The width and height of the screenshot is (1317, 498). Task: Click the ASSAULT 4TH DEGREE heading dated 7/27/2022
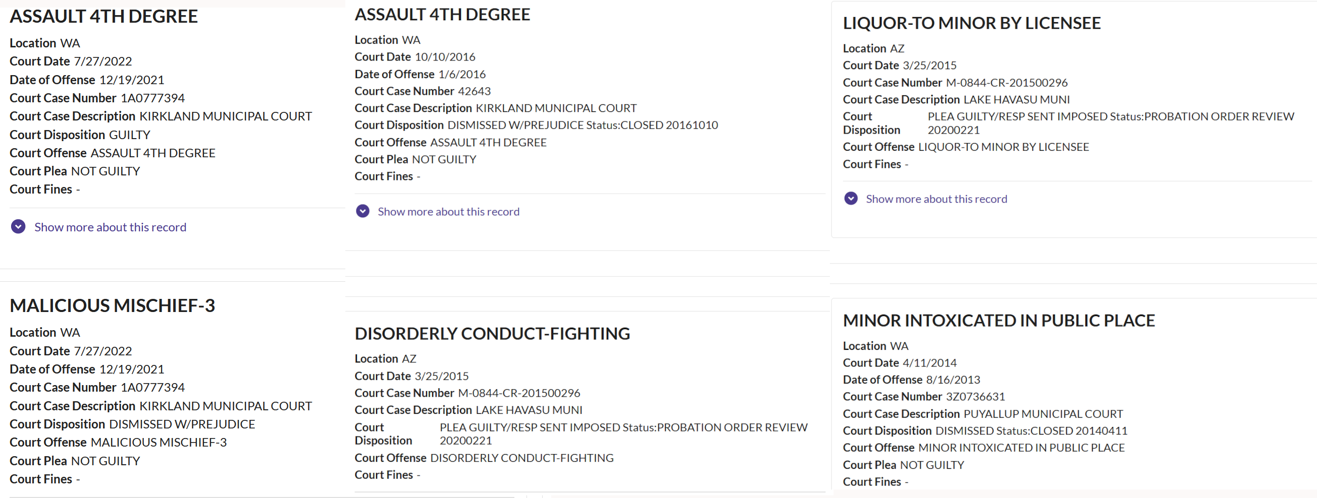tap(104, 16)
